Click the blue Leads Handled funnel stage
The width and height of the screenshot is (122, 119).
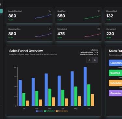tap(115, 63)
